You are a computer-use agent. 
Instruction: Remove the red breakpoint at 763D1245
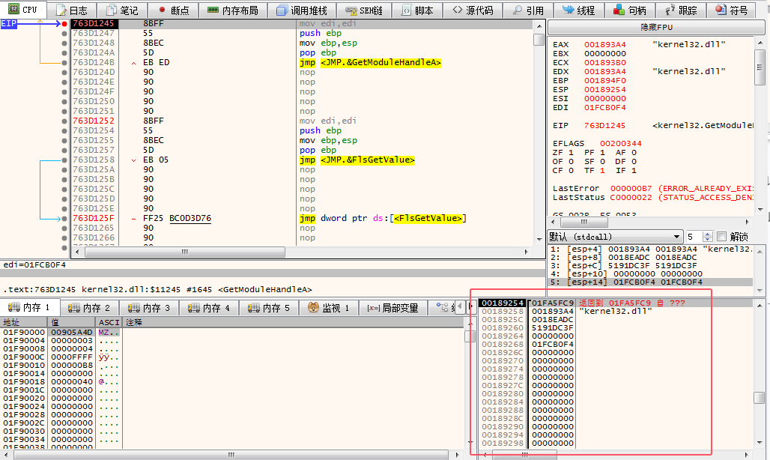pyautogui.click(x=64, y=23)
